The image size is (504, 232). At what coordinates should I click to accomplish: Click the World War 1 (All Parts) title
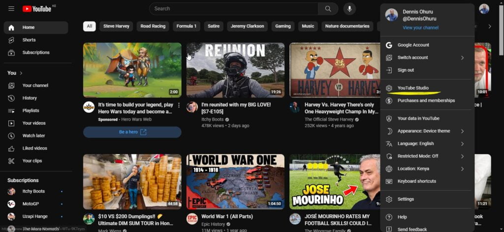tap(227, 217)
